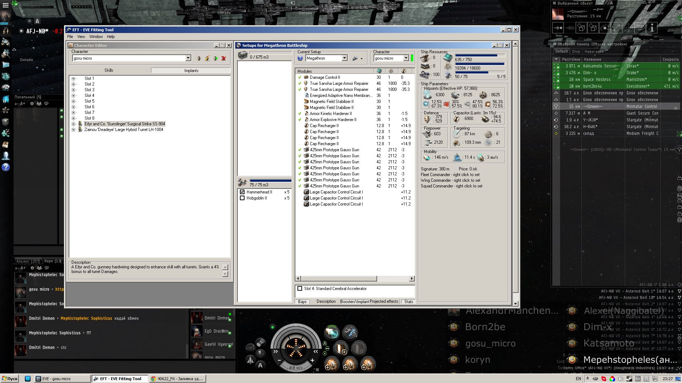682x383 pixels.
Task: Click the -=Олимп=- selected object thumbnail
Action: 558,14
